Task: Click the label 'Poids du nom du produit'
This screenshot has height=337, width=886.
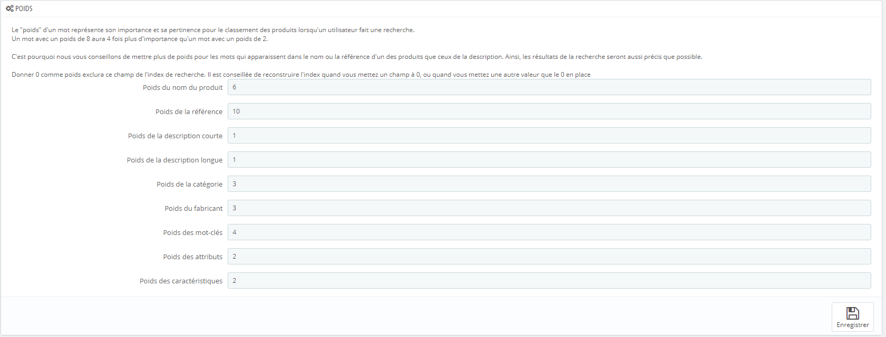Action: coord(183,88)
